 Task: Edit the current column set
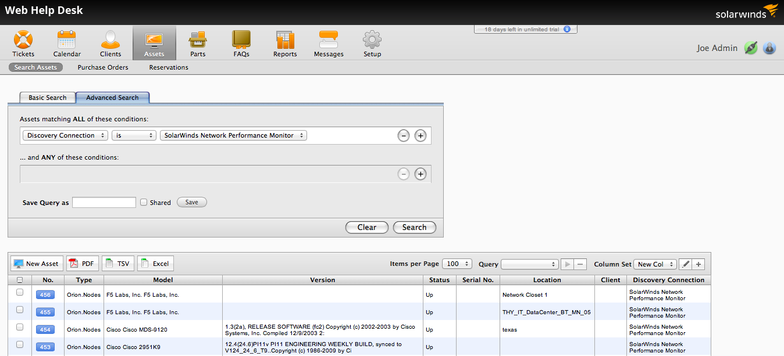coord(686,264)
